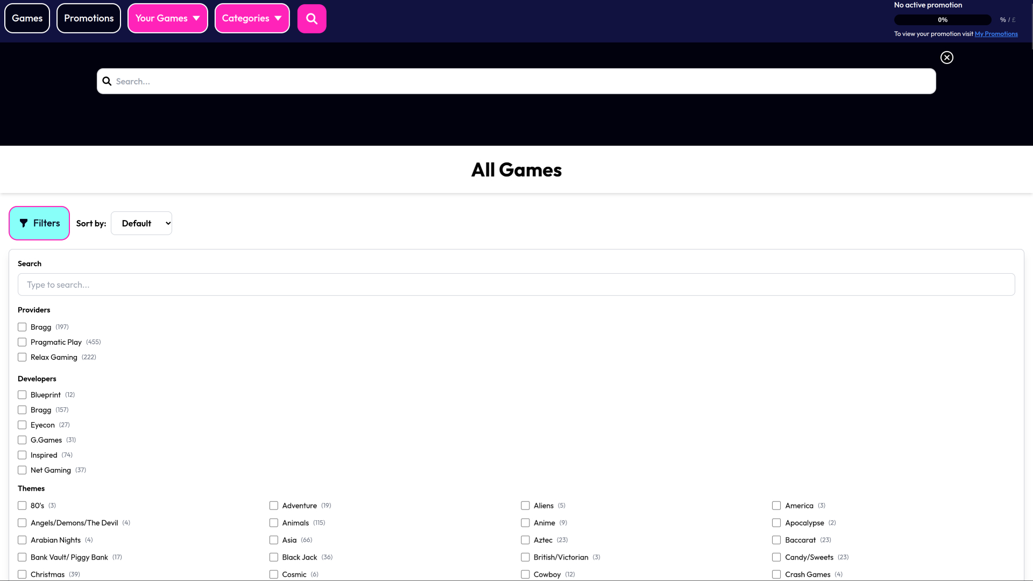Select the Black Jack theme filter
Viewport: 1033px width, 581px height.
click(274, 557)
